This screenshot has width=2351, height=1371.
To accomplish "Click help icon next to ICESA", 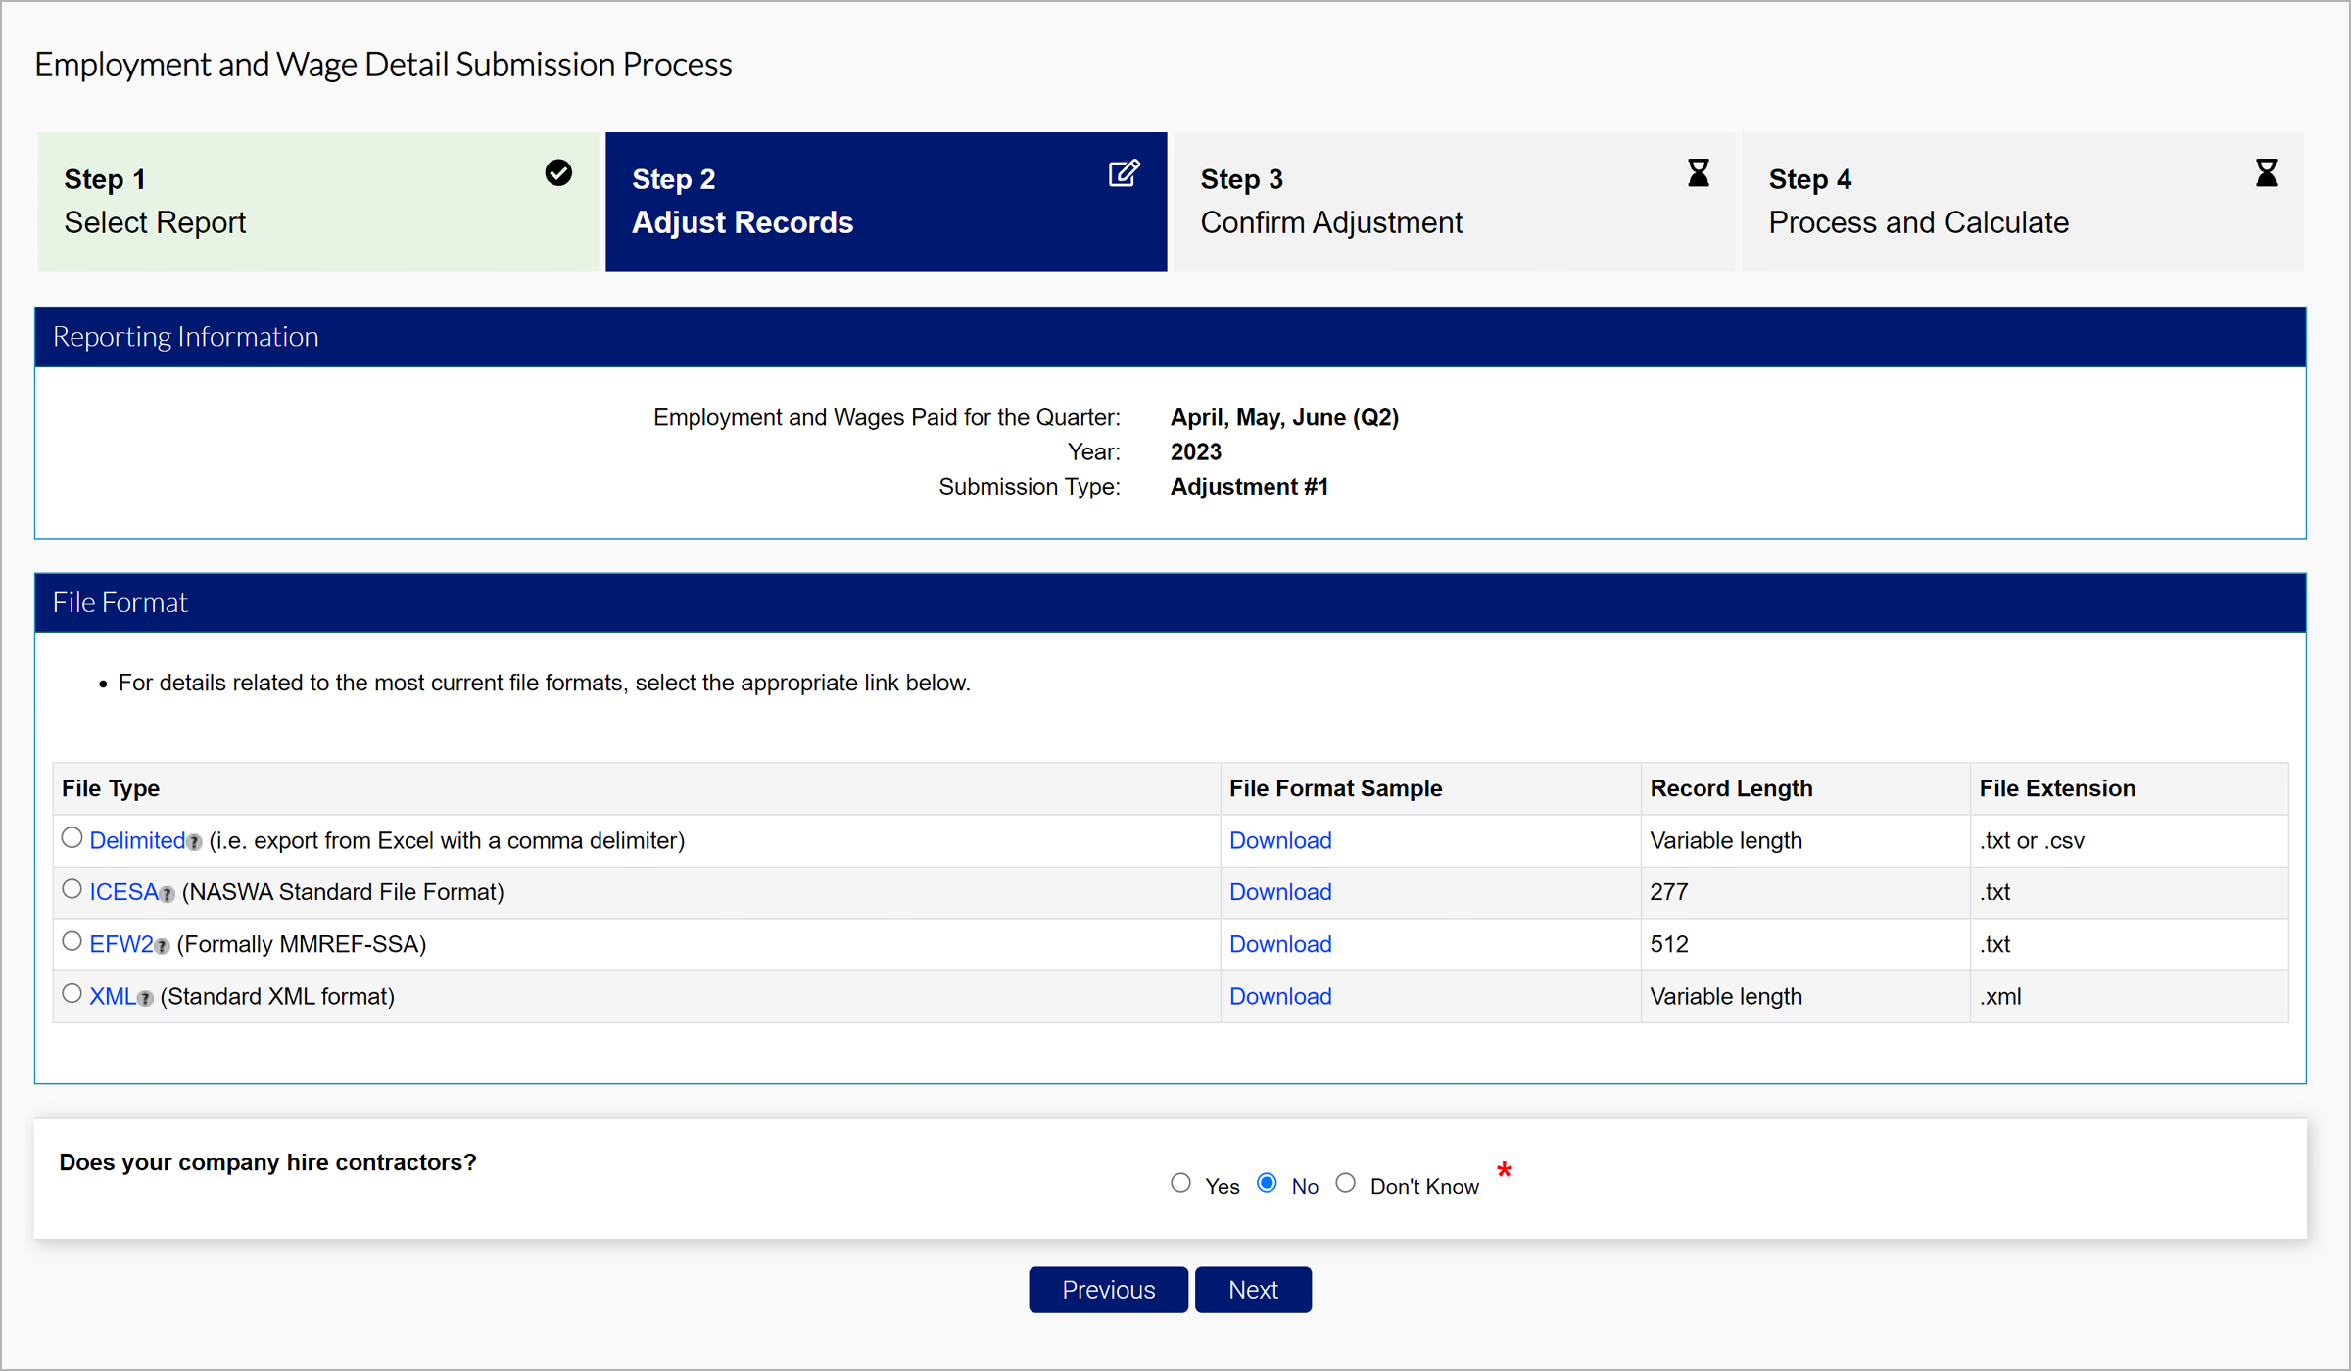I will [168, 895].
